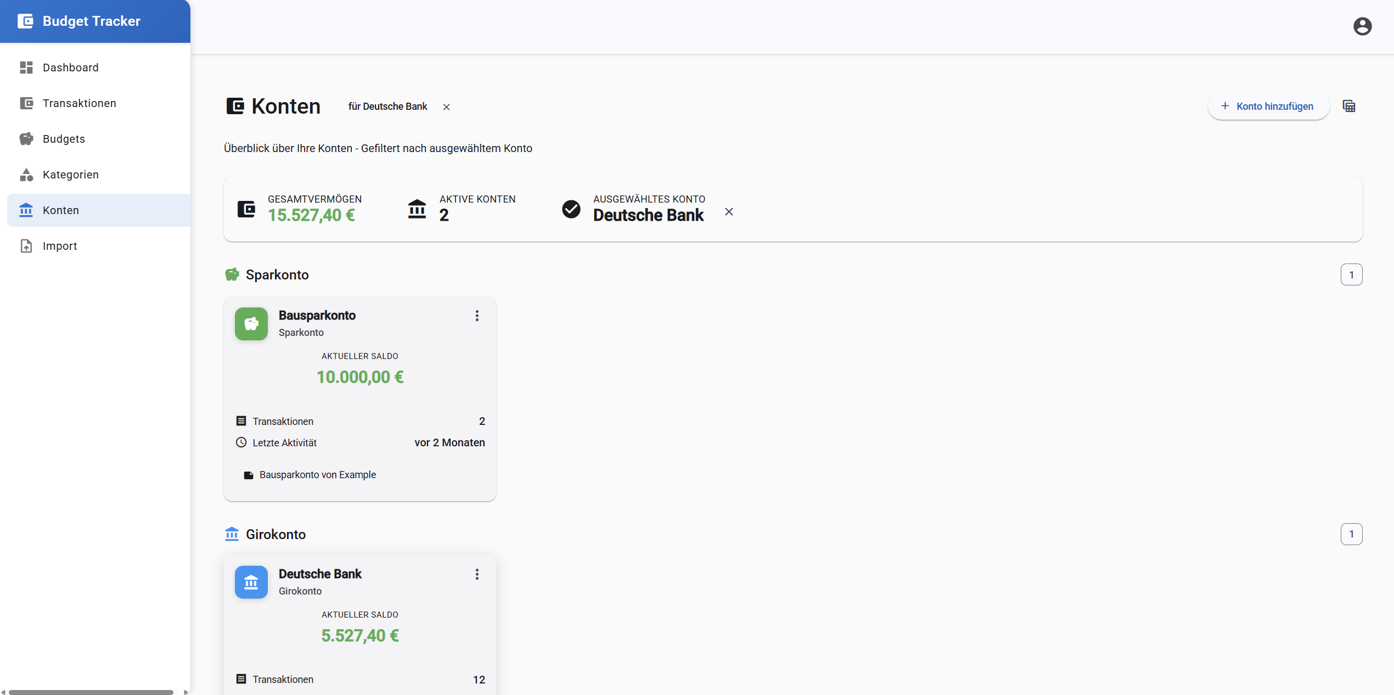Screen dimensions: 1394x695
Task: Click the Gesamtvermögen wallet icon
Action: tap(246, 209)
